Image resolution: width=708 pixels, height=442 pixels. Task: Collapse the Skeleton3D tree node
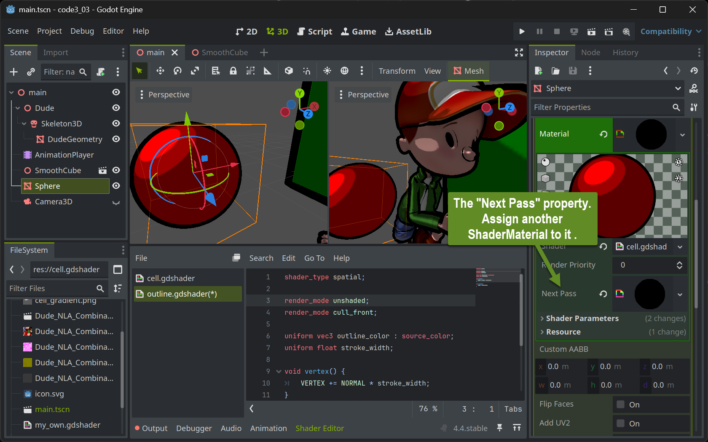(x=24, y=124)
